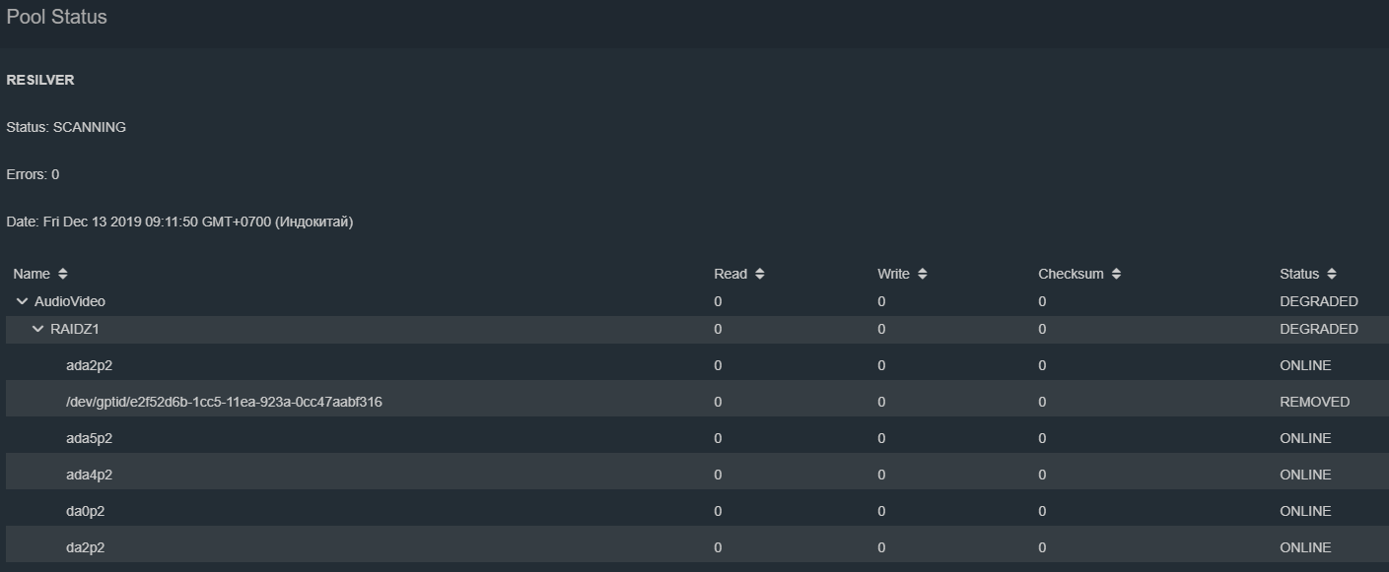1389x572 pixels.
Task: Click the ada4p2 disk entry
Action: (89, 475)
